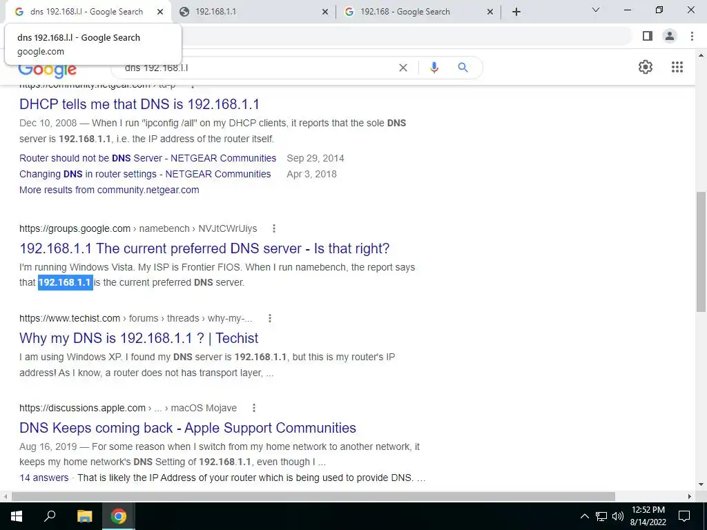This screenshot has width=707, height=530.
Task: Clear the Google search box text
Action: [x=403, y=68]
